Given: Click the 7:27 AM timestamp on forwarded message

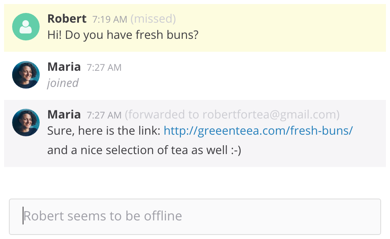Looking at the screenshot, I should (104, 115).
